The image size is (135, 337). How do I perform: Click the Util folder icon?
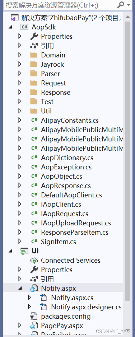[34, 111]
